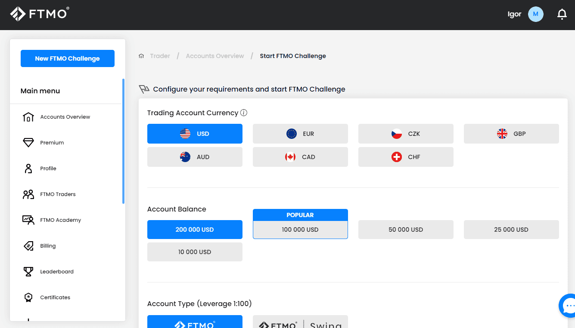Image resolution: width=575 pixels, height=328 pixels.
Task: Select EUR account currency
Action: [300, 134]
